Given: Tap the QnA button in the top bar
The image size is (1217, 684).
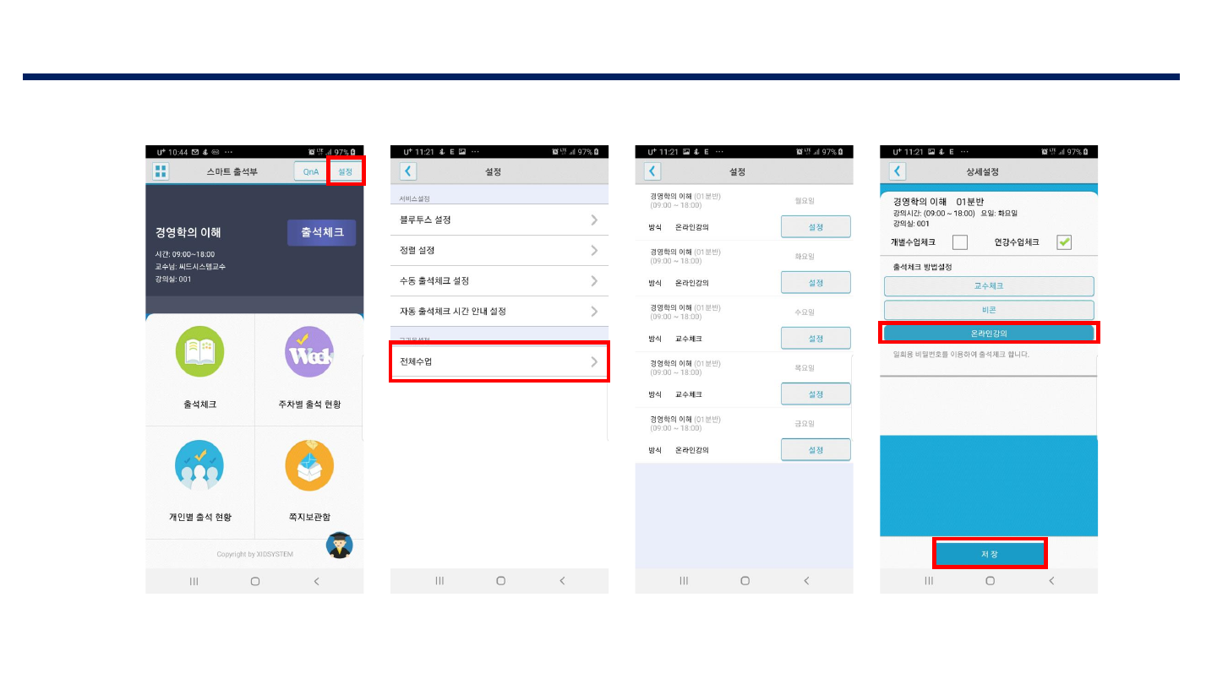Looking at the screenshot, I should (x=310, y=171).
